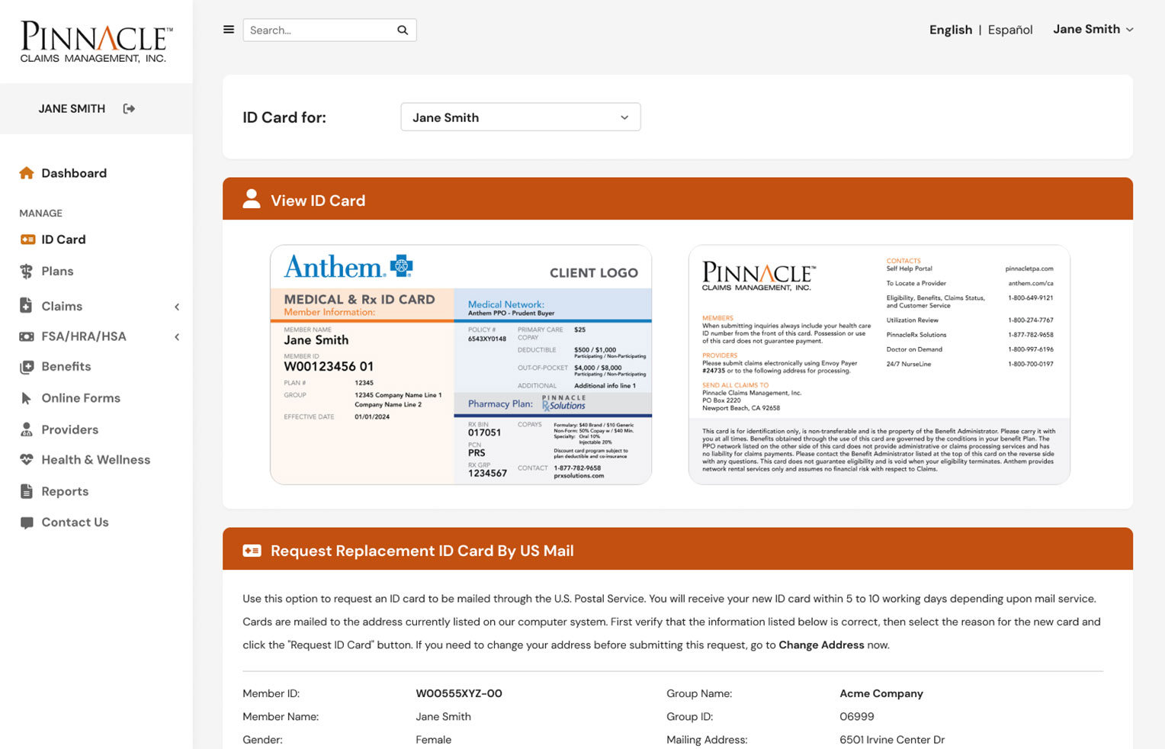1165x749 pixels.
Task: Click the Member Name value Jane Smith
Action: 444,717
